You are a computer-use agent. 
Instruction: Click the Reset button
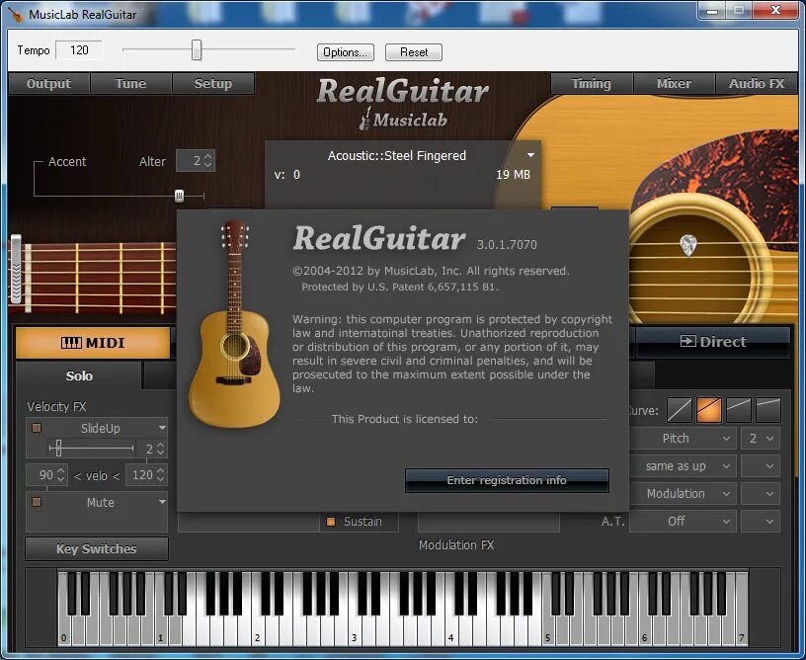(x=414, y=52)
